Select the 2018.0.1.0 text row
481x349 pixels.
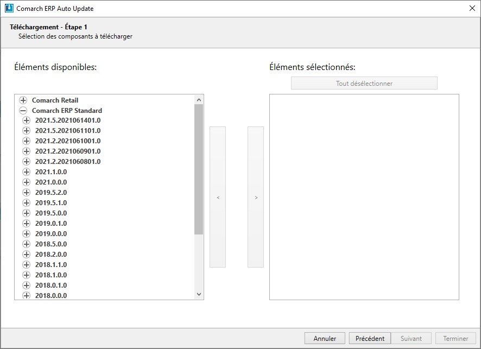[x=51, y=285]
